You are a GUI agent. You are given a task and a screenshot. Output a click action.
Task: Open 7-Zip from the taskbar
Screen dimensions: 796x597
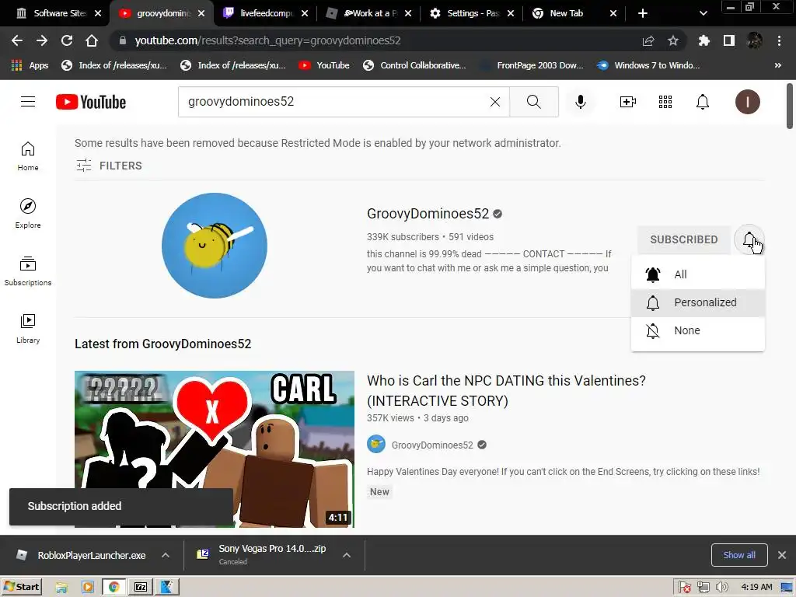pyautogui.click(x=140, y=588)
